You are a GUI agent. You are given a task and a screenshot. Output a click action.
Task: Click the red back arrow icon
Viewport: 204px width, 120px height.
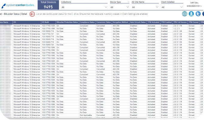[32, 14]
